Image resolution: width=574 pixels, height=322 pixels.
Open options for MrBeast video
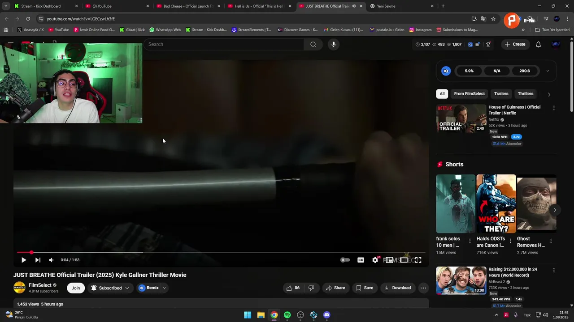coord(554,270)
